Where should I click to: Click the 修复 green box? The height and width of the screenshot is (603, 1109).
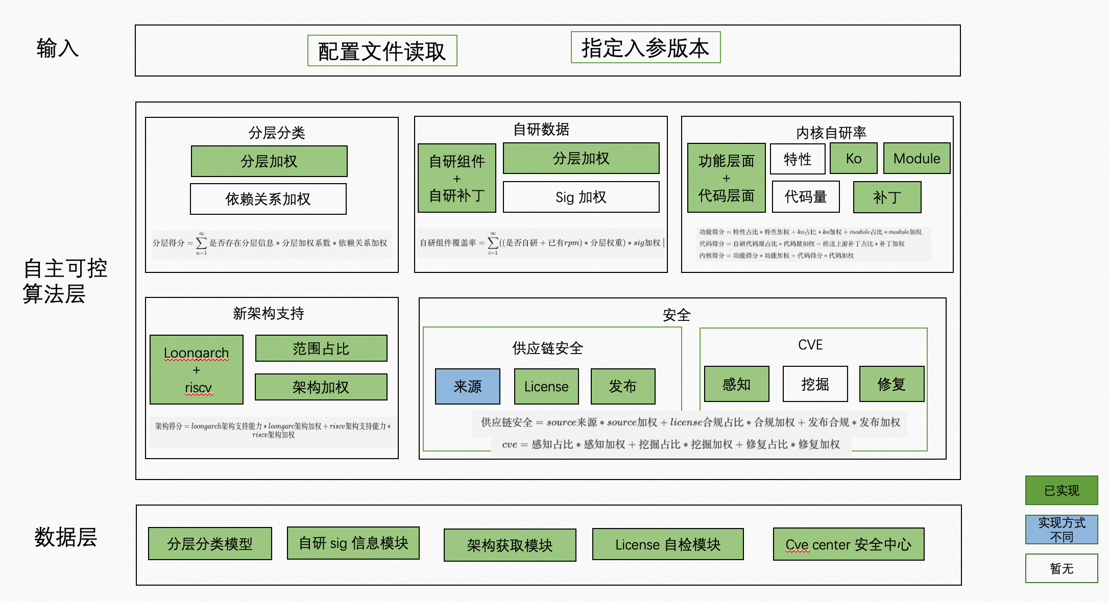(891, 384)
